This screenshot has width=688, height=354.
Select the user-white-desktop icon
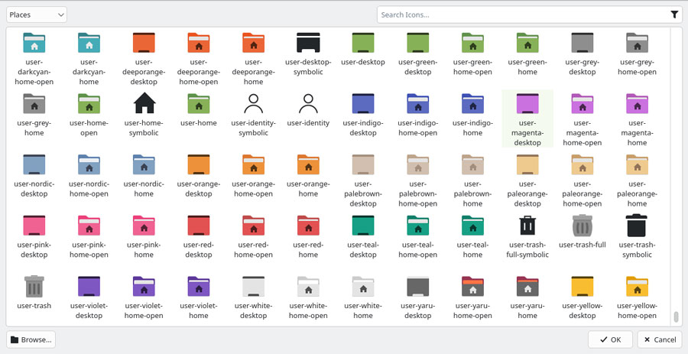[254, 286]
